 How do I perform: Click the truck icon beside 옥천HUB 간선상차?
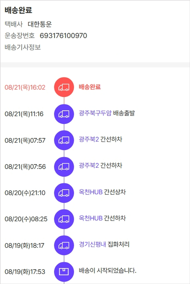click(64, 193)
